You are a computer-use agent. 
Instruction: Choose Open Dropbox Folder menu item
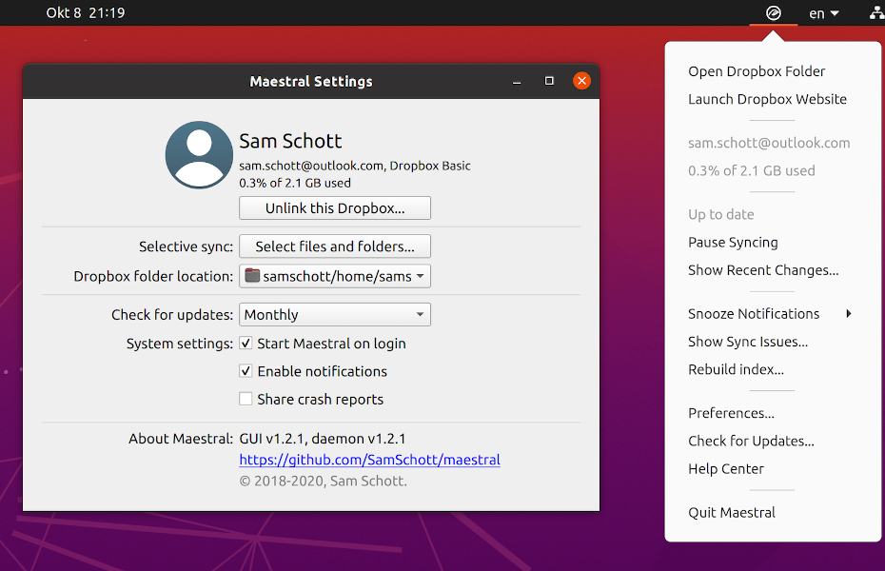(757, 71)
